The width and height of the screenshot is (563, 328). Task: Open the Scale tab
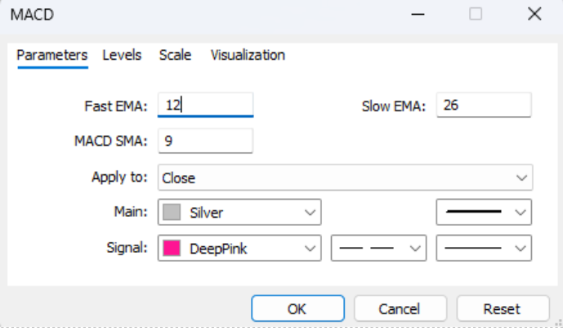point(175,56)
